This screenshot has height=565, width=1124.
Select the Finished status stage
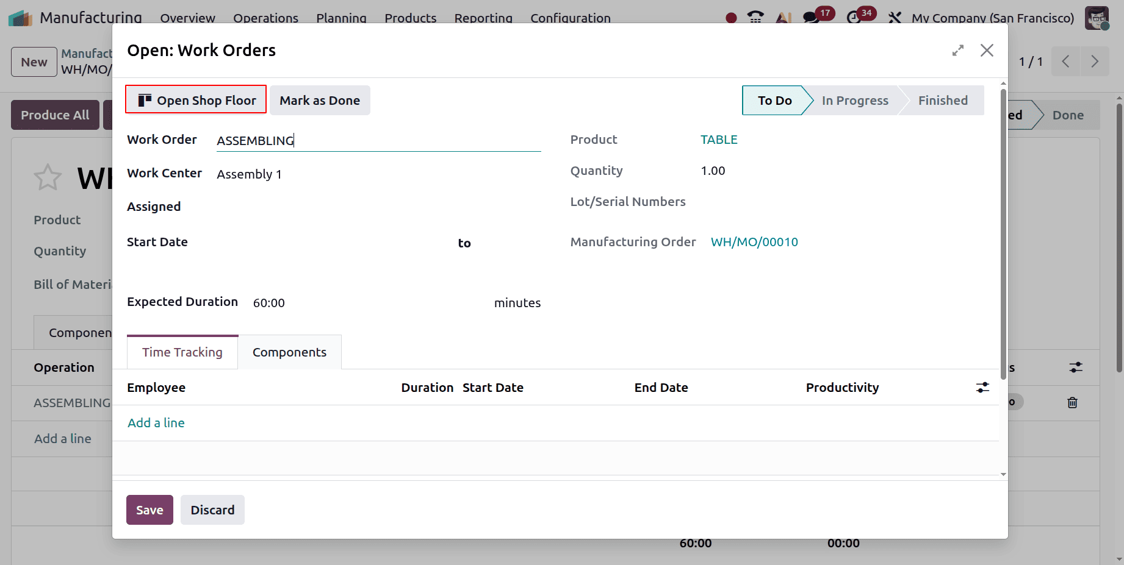(943, 101)
